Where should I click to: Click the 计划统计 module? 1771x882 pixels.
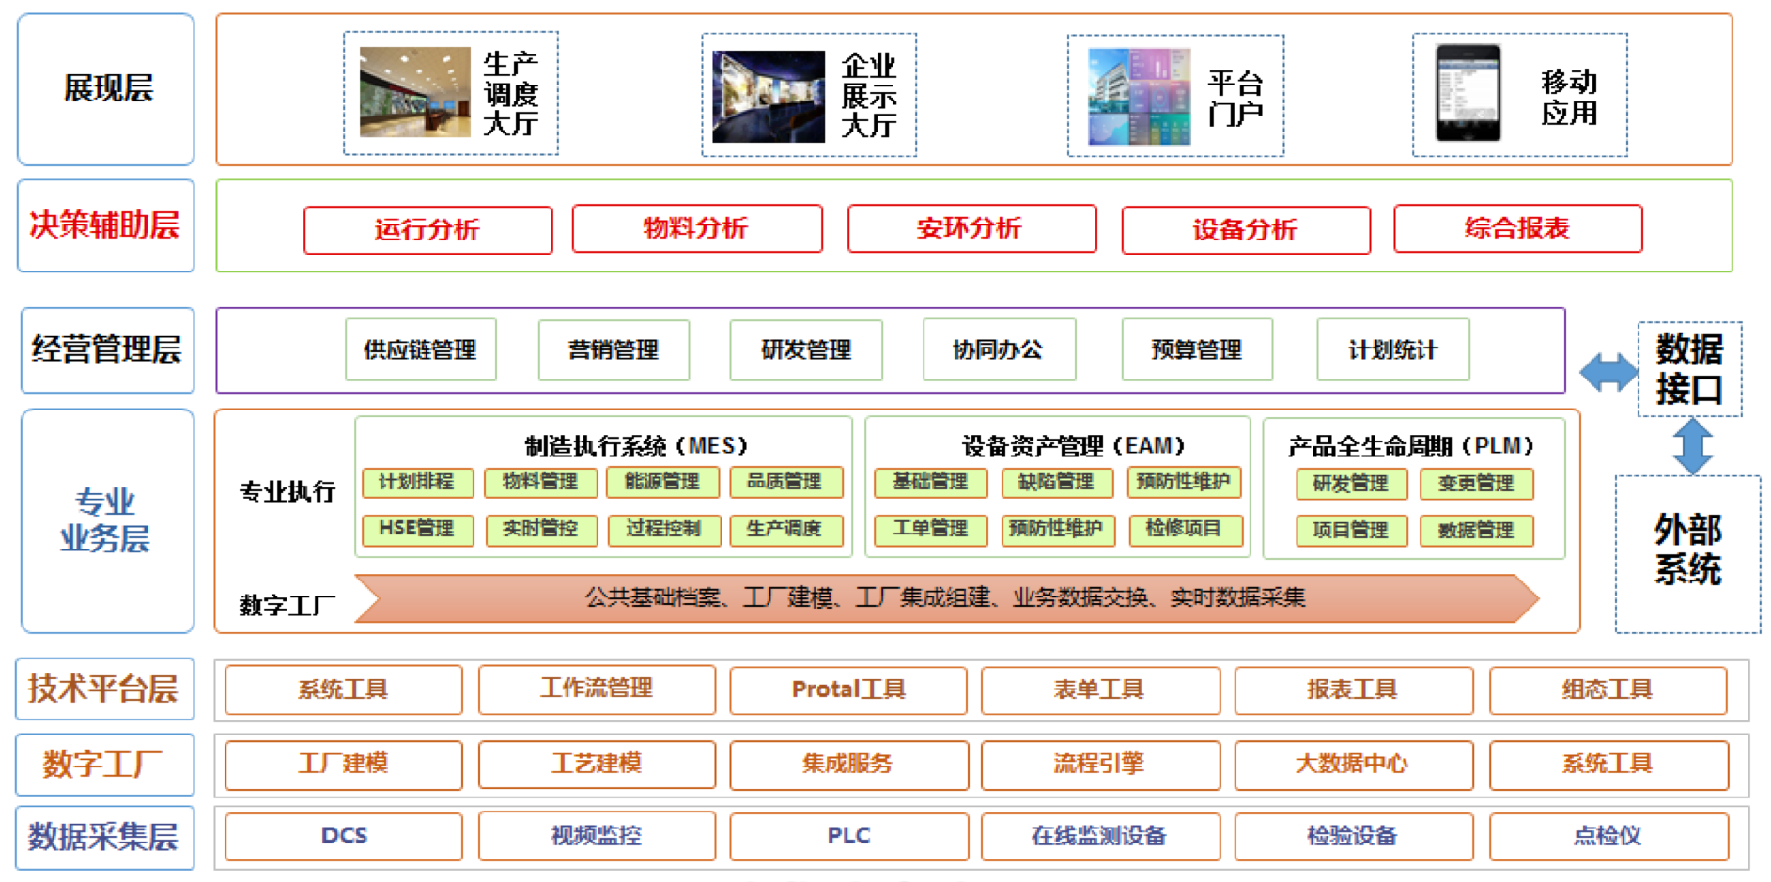coord(1393,349)
